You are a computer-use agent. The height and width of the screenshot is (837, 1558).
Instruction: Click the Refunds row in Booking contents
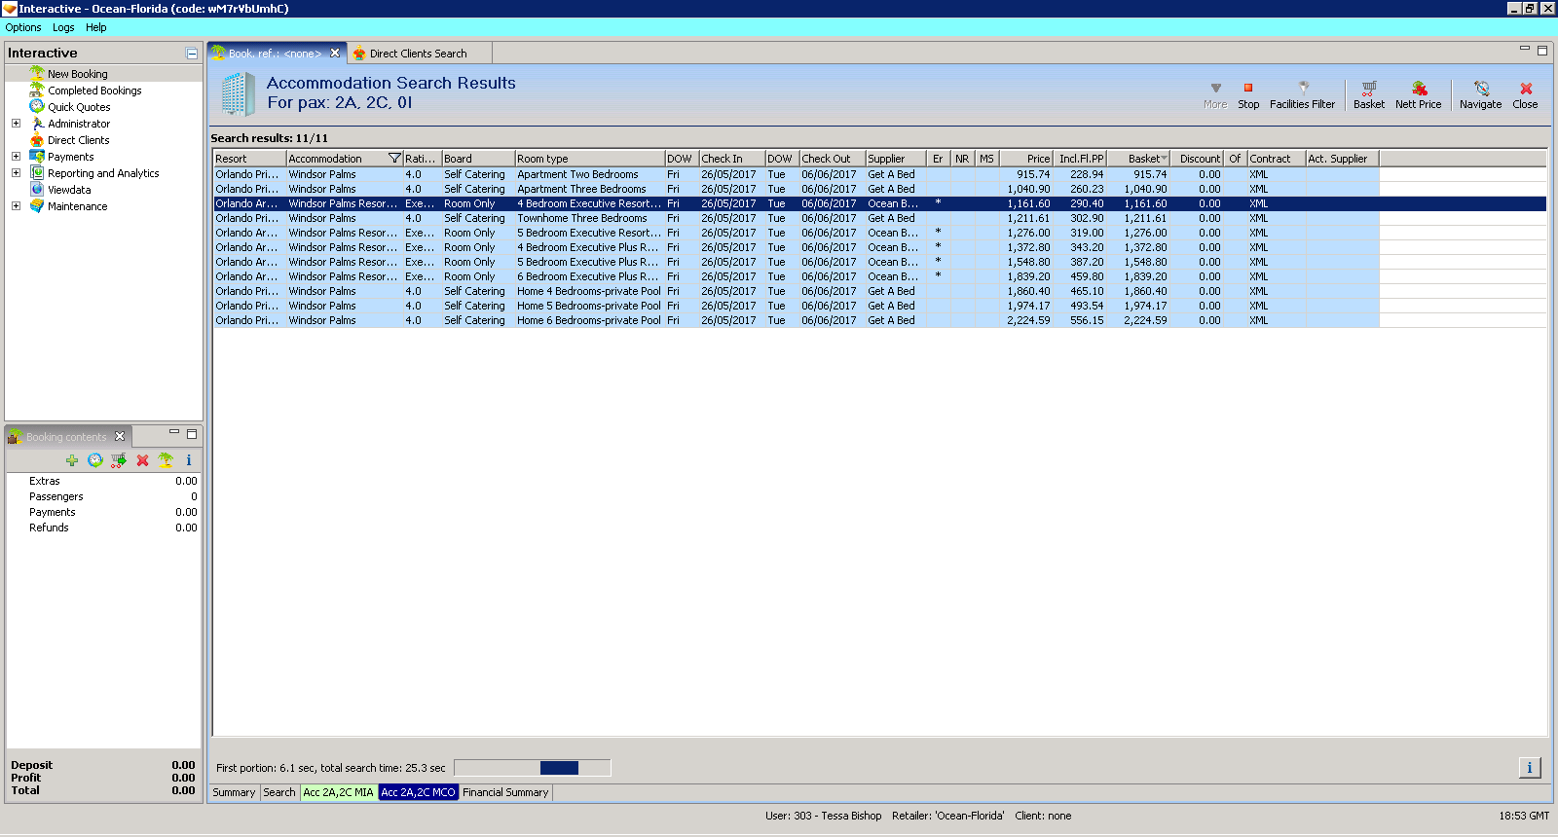pos(103,528)
